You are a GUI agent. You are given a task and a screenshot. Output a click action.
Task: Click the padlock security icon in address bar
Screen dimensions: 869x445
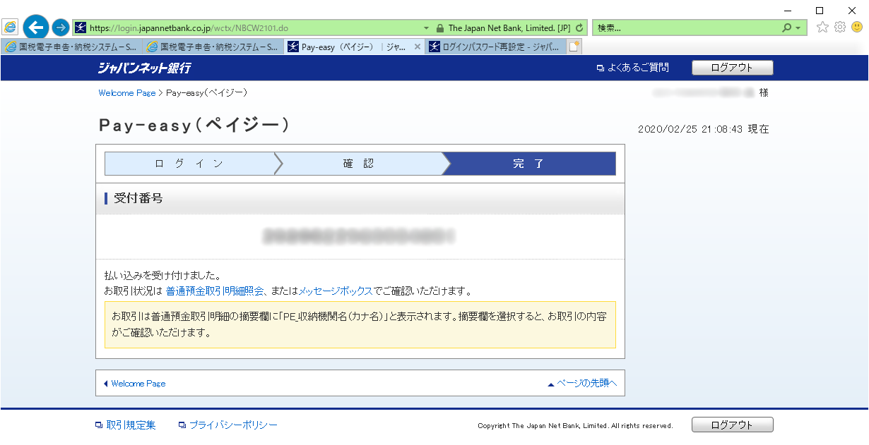(x=440, y=28)
